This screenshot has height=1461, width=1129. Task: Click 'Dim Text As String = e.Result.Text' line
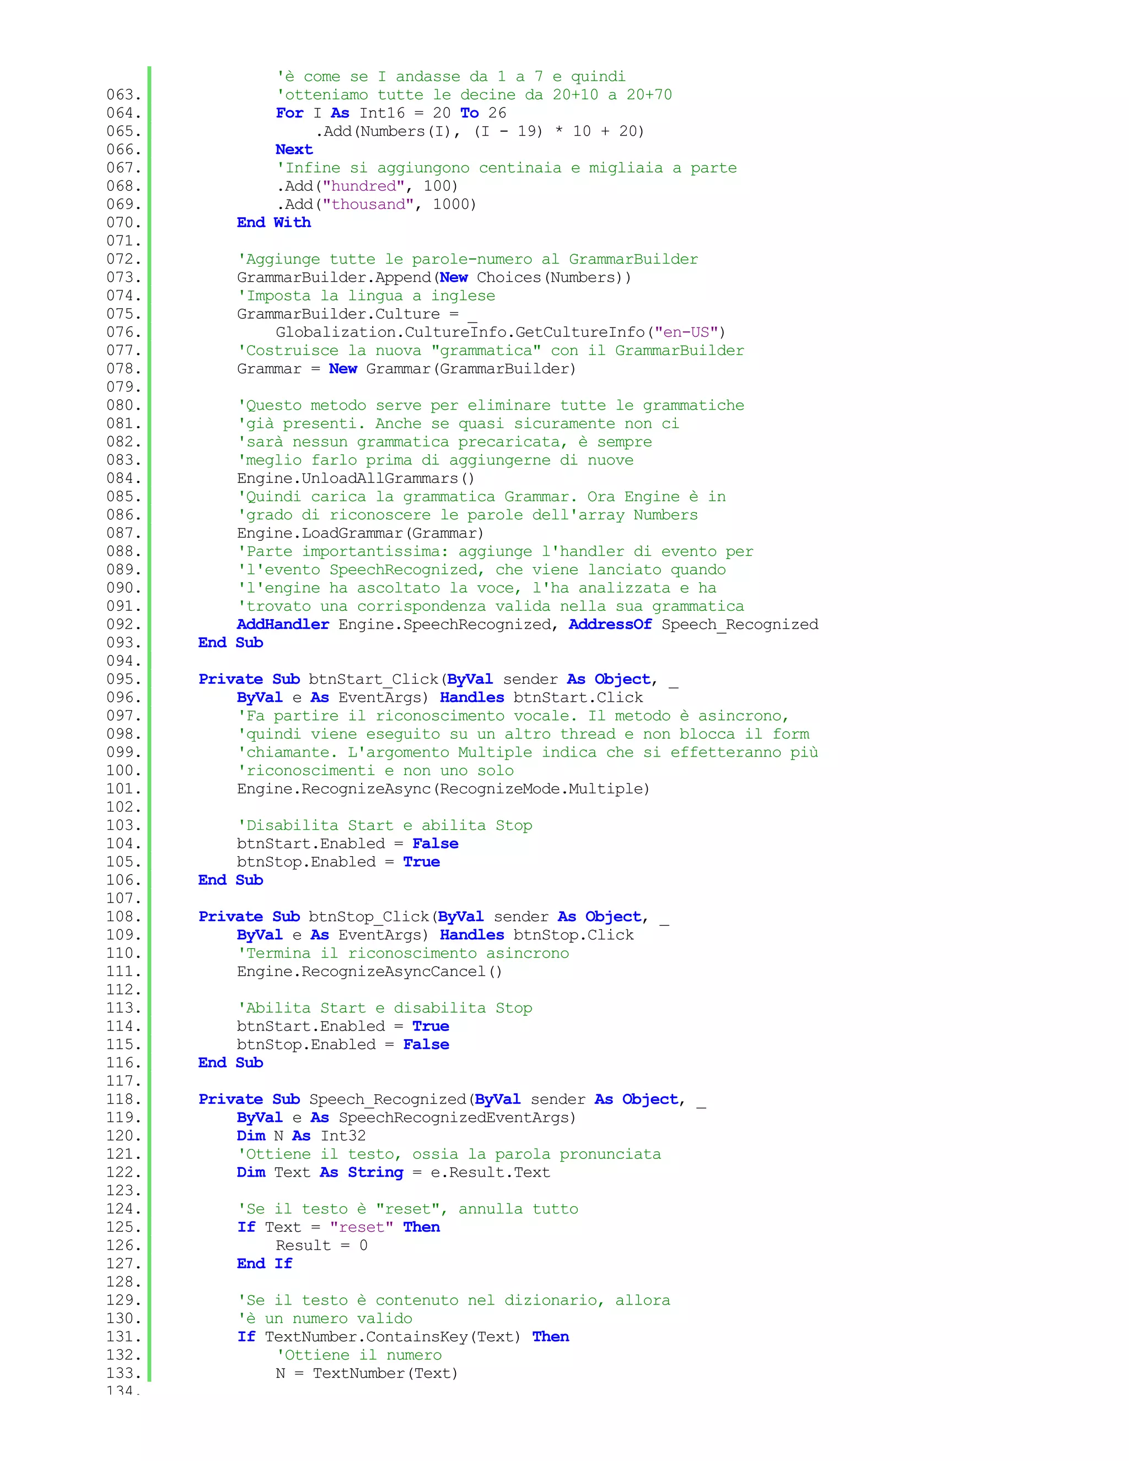pyautogui.click(x=394, y=1173)
